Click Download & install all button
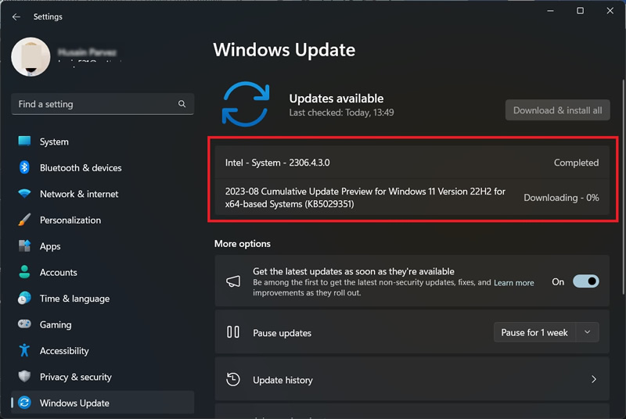This screenshot has height=419, width=626. coord(557,110)
